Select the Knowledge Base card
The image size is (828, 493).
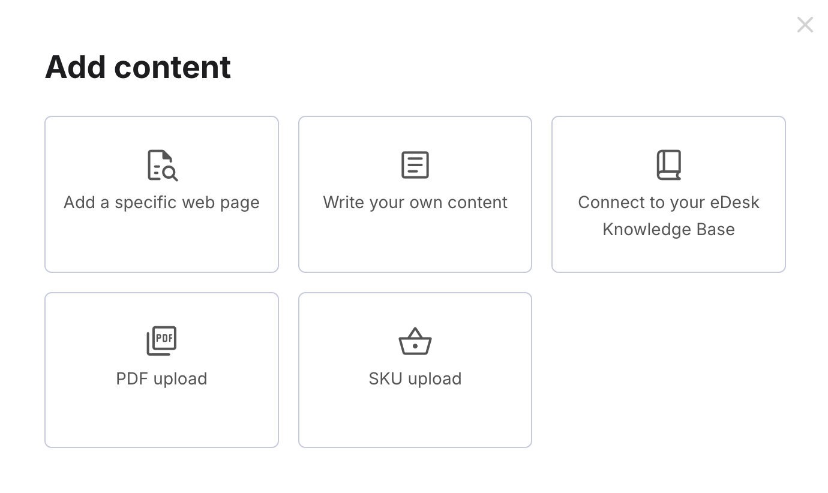click(668, 194)
